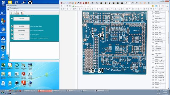Screen dimensions: 170x95
Task: Close the active browser tab
Action: (x=129, y=3)
